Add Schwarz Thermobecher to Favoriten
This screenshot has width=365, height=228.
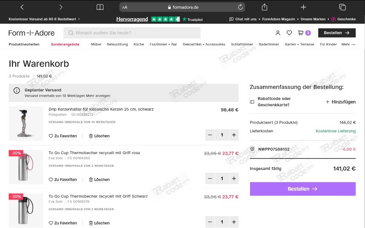point(63,223)
